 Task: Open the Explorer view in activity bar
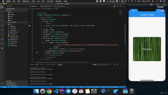point(2,7)
